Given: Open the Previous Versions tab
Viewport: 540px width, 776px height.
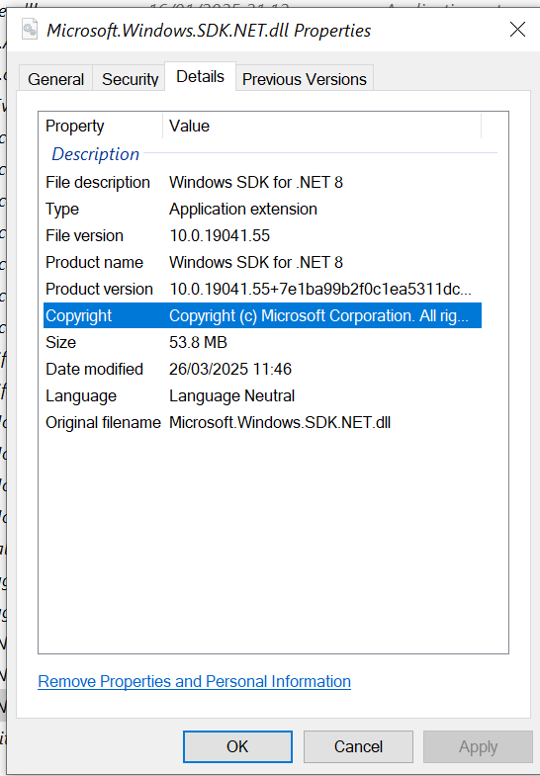Looking at the screenshot, I should click(x=305, y=79).
